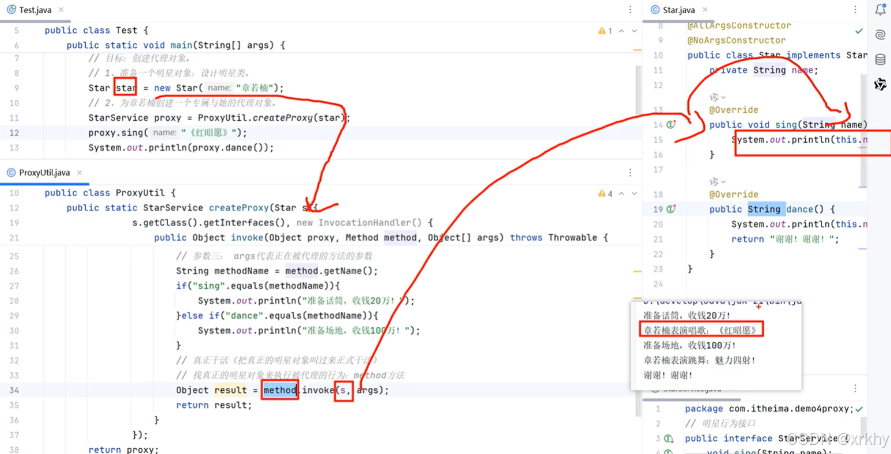Click 'return "谢谢！谢谢！";' in Star.java
Viewport: 891px width, 454px height.
(786, 239)
